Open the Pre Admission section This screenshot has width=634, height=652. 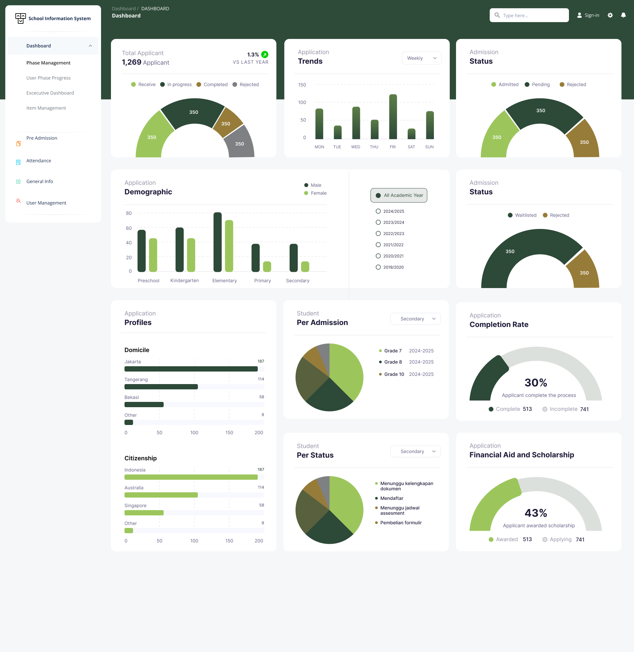tap(42, 138)
